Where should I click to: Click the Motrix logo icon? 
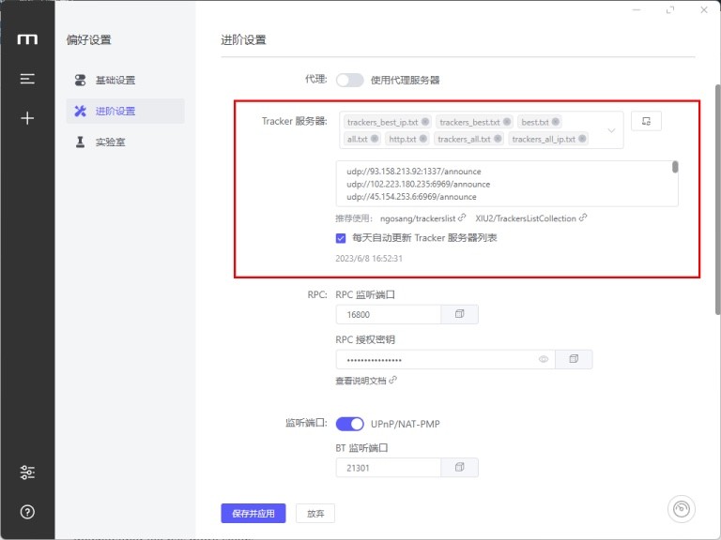tap(27, 39)
